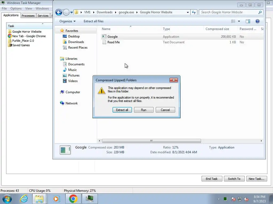Image resolution: width=273 pixels, height=204 pixels.
Task: Select the Read Me text document icon
Action: 104,42
